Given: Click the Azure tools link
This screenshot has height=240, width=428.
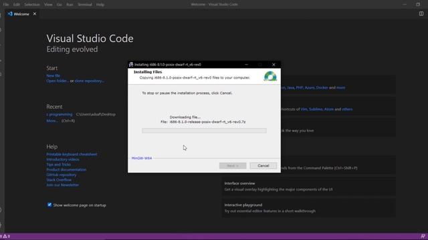Looking at the screenshot, I should (x=310, y=87).
